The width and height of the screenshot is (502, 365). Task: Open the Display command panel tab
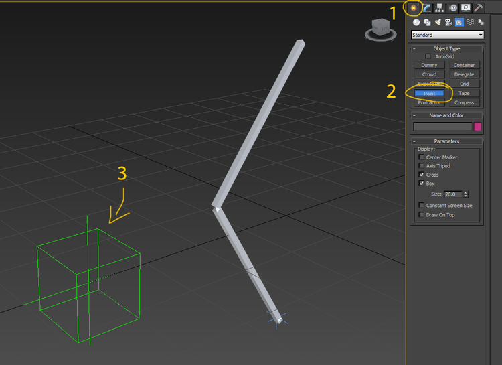(466, 8)
